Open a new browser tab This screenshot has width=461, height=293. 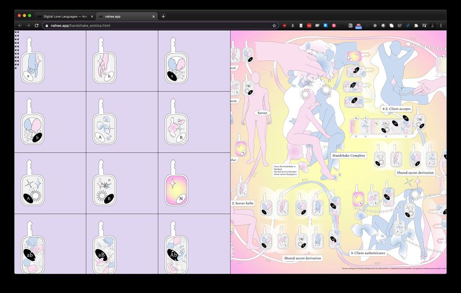(163, 17)
